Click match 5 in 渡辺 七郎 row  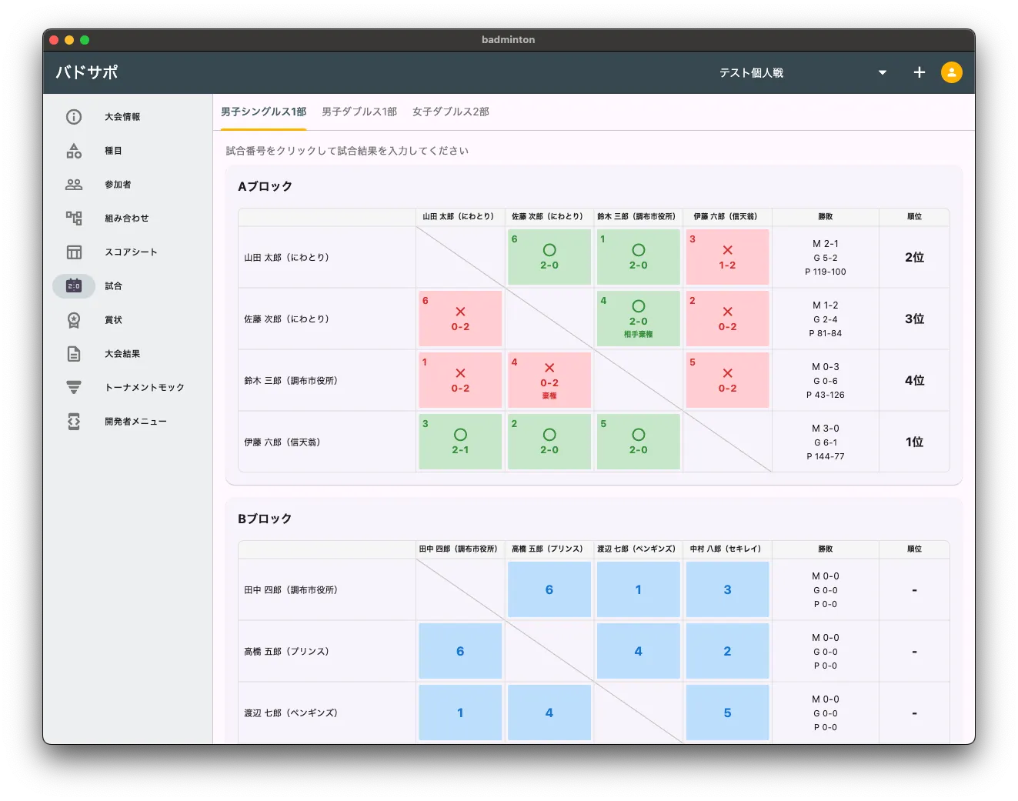(x=727, y=713)
